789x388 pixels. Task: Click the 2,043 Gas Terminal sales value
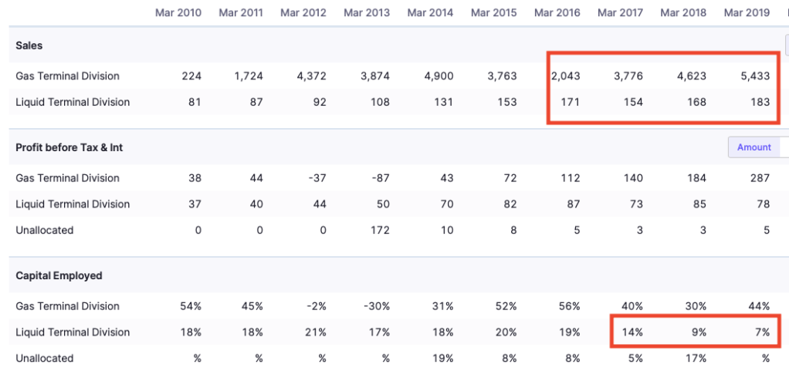pyautogui.click(x=565, y=76)
